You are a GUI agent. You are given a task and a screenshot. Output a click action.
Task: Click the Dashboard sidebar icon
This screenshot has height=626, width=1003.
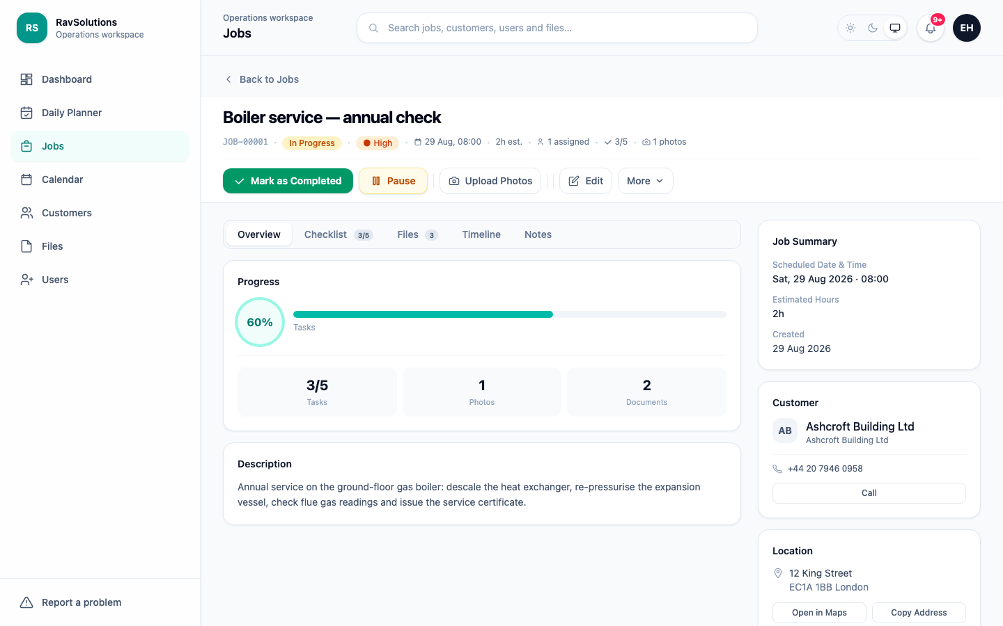click(x=26, y=79)
